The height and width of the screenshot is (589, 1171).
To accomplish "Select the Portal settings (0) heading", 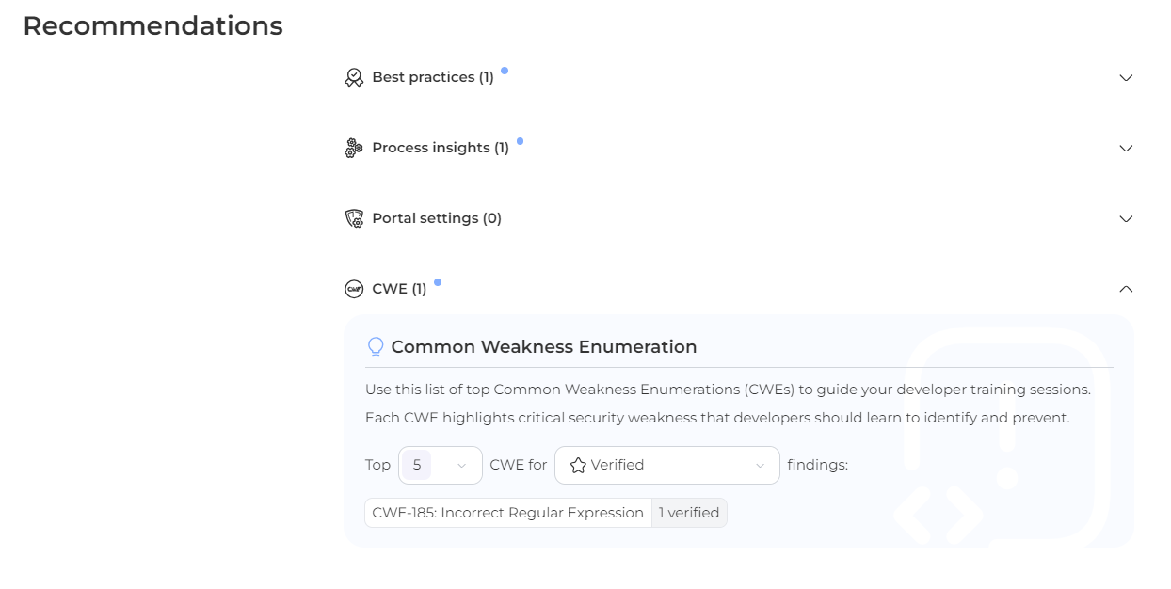I will 437,219.
